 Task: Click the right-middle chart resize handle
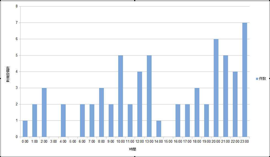pos(269,78)
